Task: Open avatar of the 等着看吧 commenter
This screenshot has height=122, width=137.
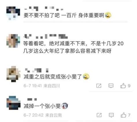Action: [13, 41]
